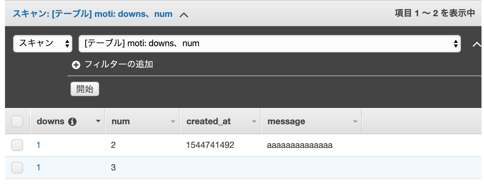
Task: Open the Scan/Query type dropdown
Action: click(43, 43)
